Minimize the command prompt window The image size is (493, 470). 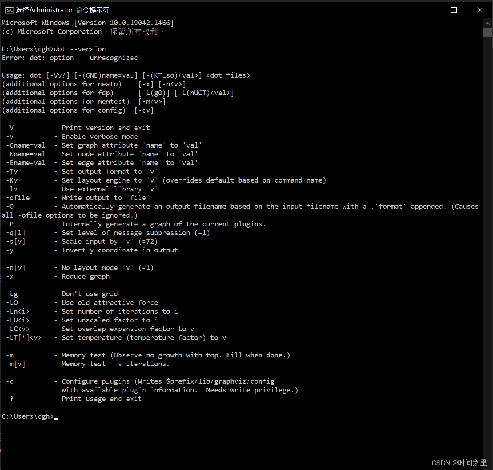[429, 10]
